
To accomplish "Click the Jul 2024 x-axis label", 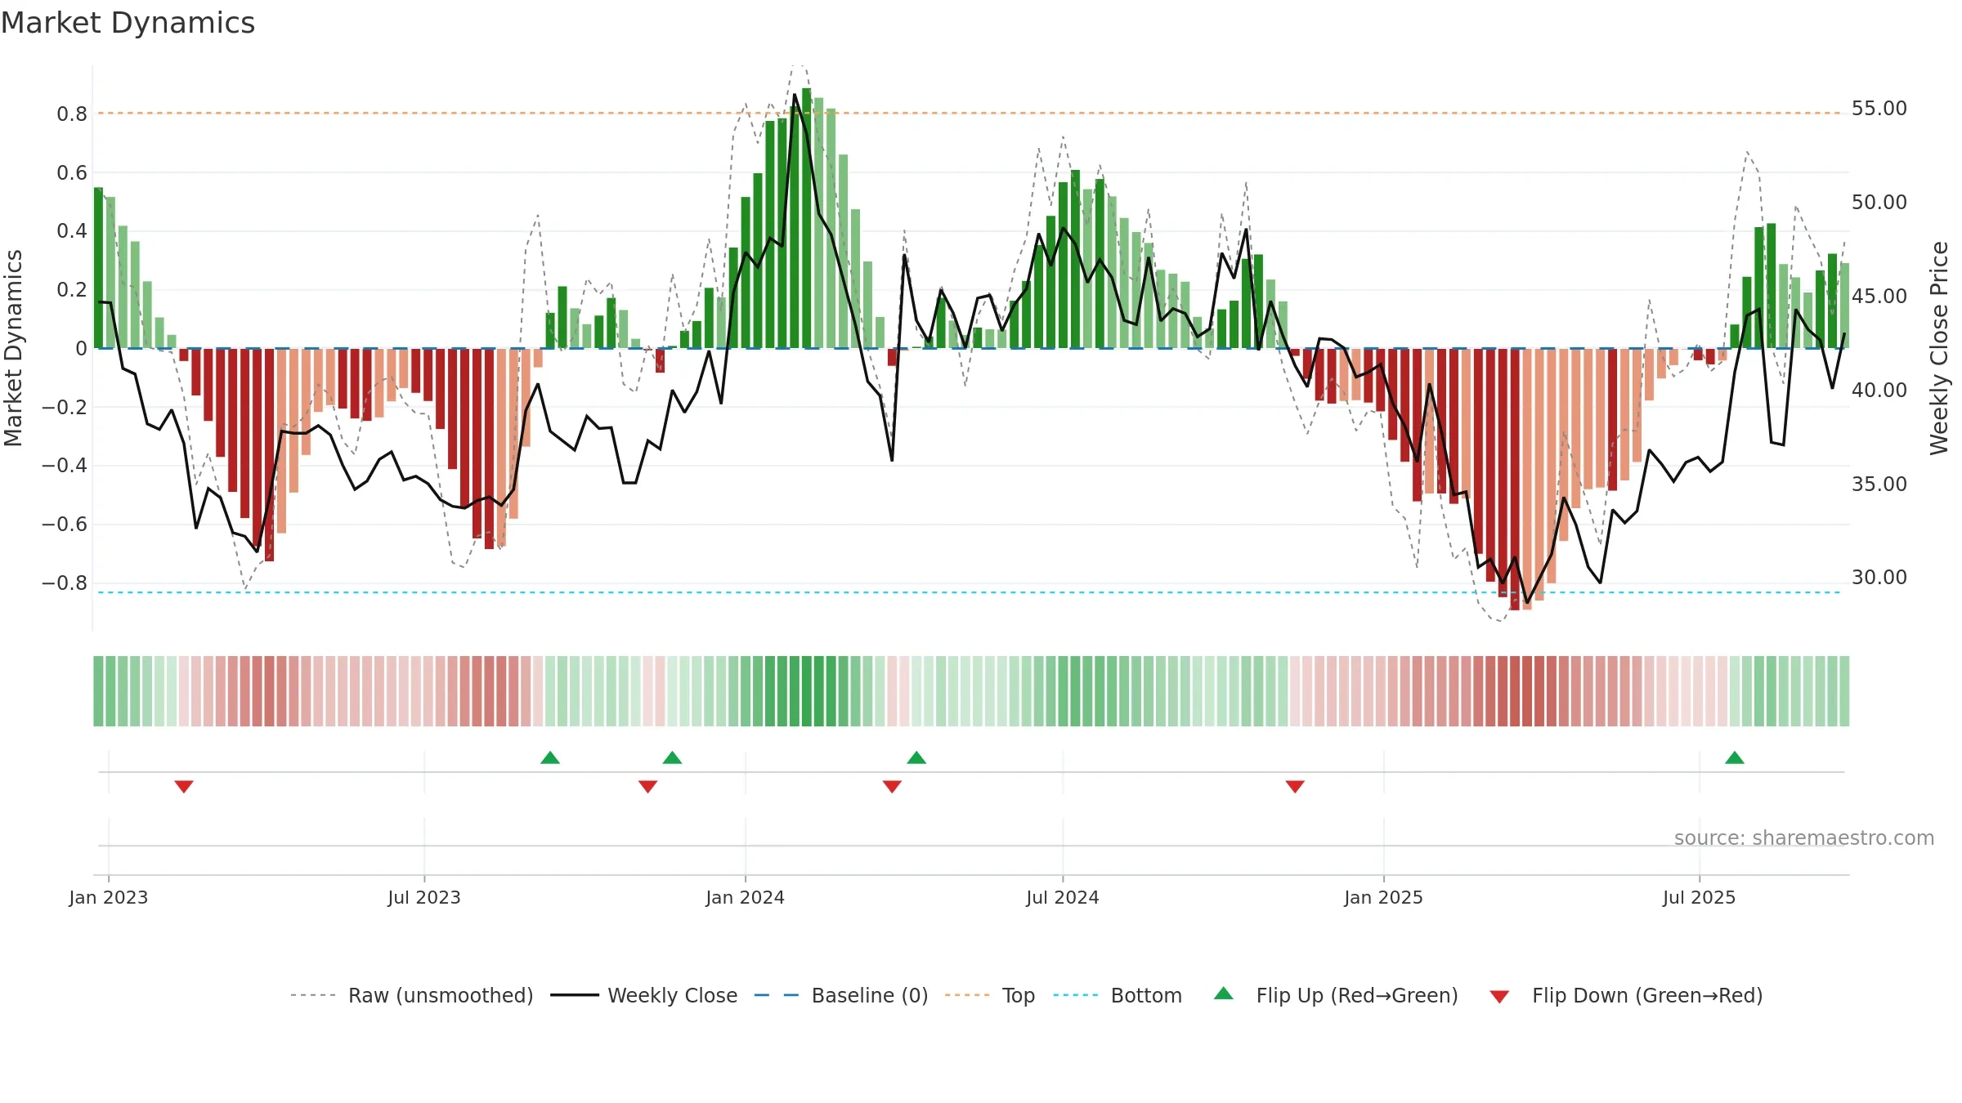I will [x=1063, y=897].
